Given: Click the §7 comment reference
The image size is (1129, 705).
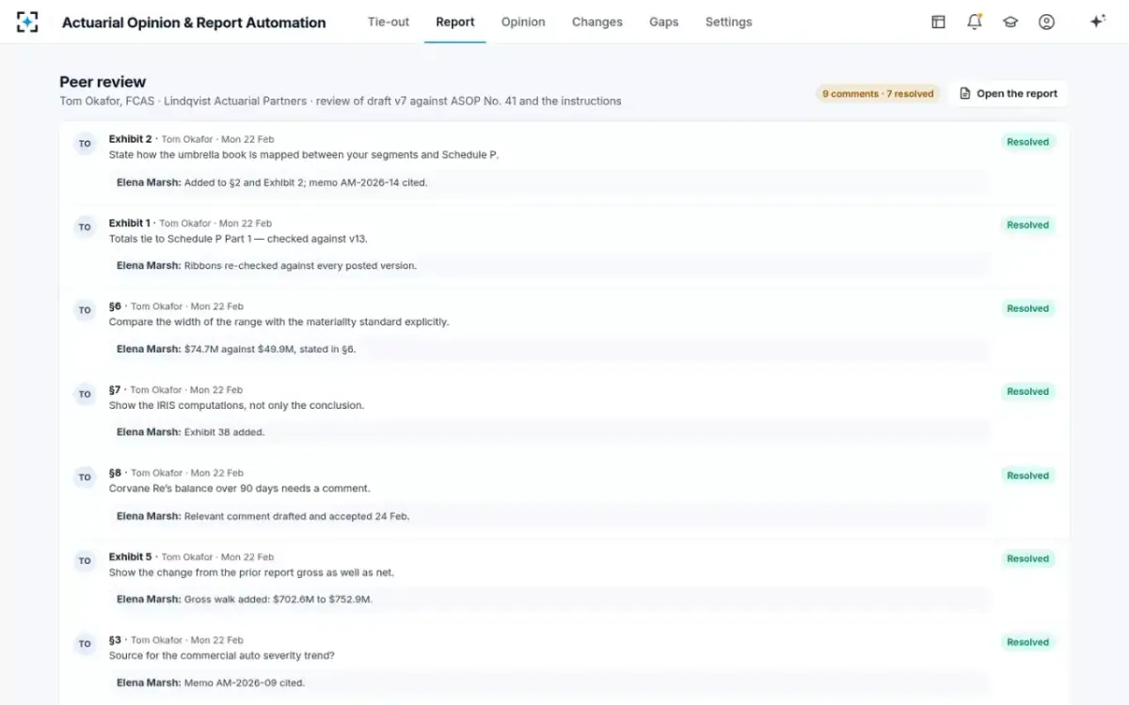Looking at the screenshot, I should pyautogui.click(x=115, y=389).
